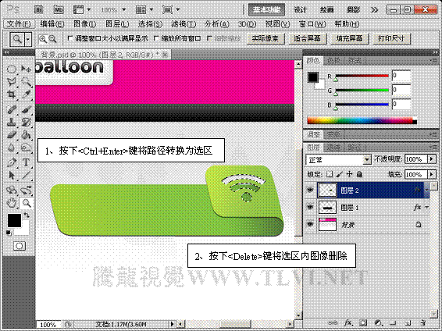This screenshot has height=331, width=442.
Task: Delete layer with trash icon
Action: 422,322
